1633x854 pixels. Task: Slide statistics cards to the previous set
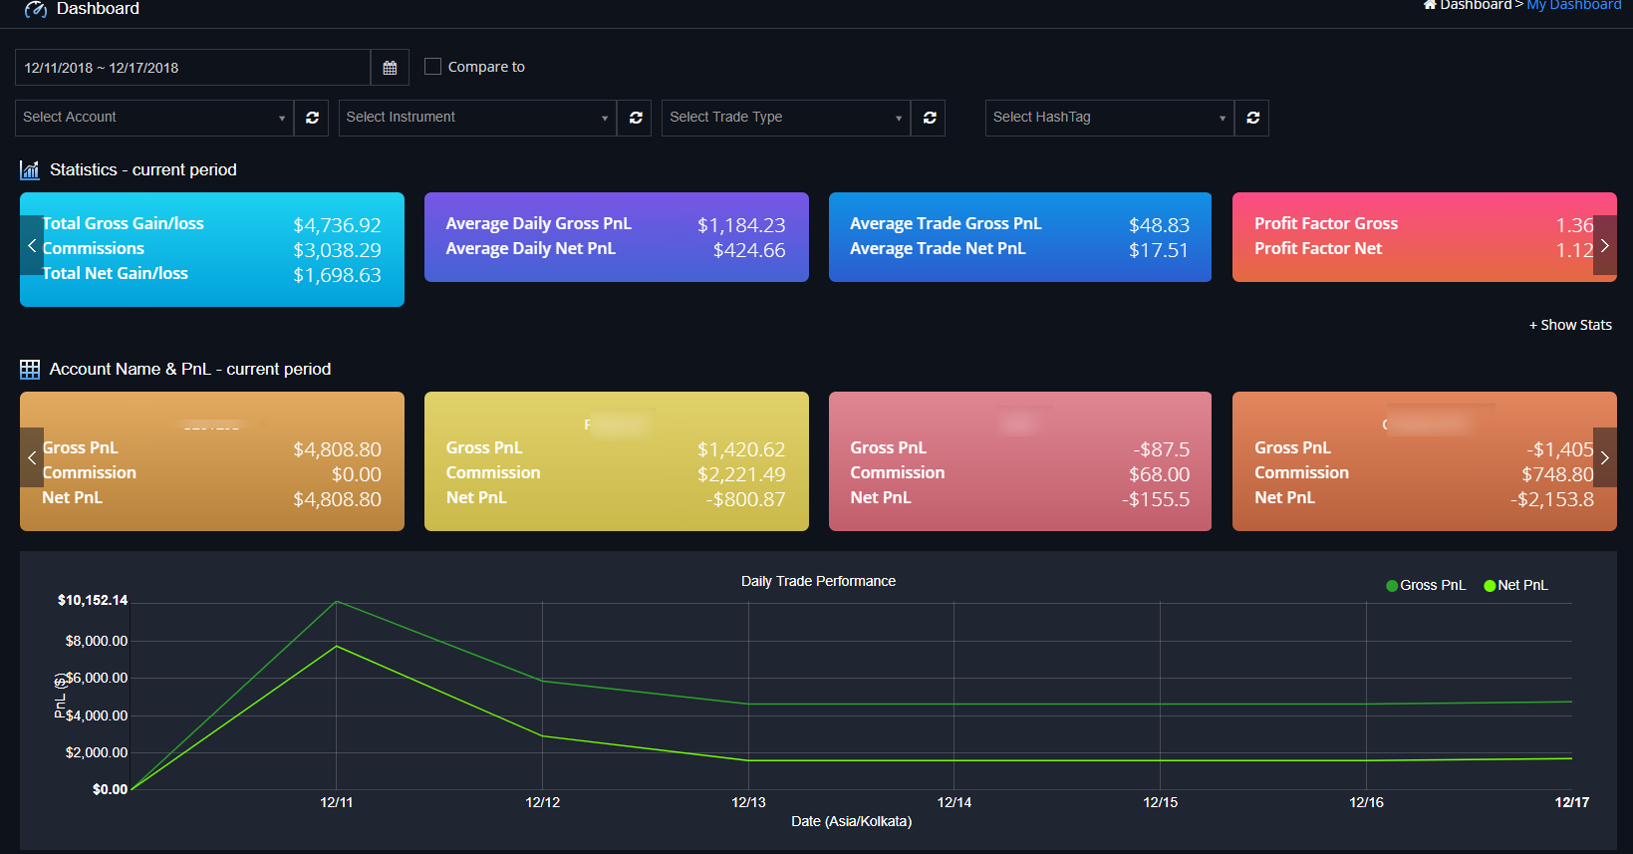pyautogui.click(x=32, y=245)
